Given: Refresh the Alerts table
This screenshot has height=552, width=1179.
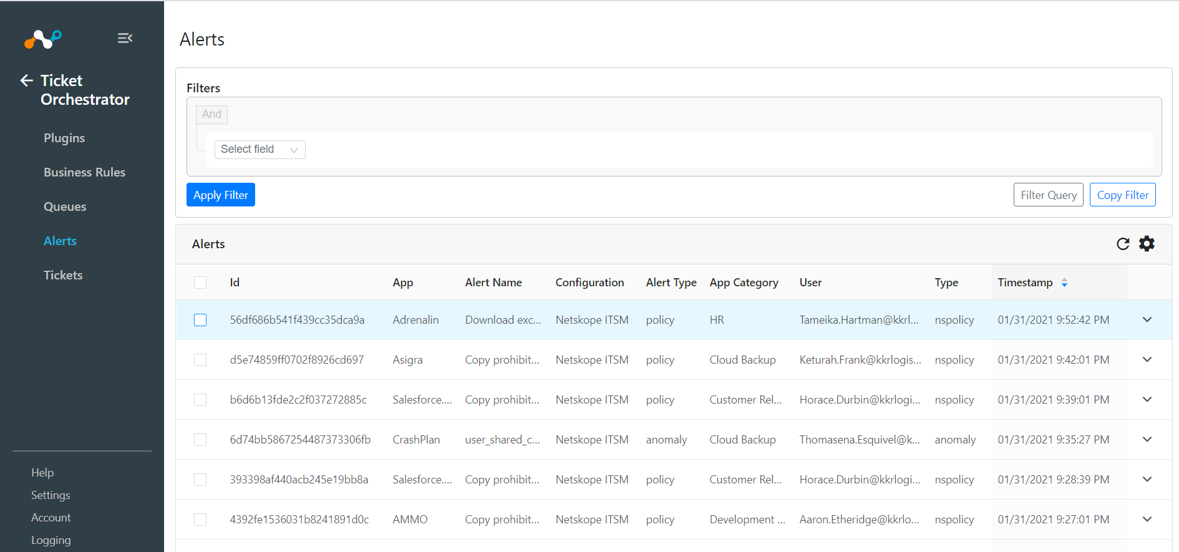Looking at the screenshot, I should [x=1123, y=244].
